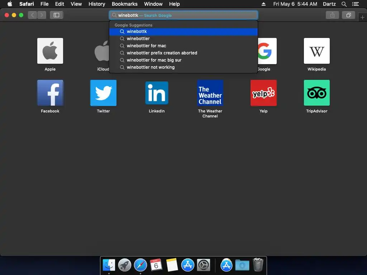Choose 'winebottler for mac' suggestion
This screenshot has width=367, height=275.
click(x=183, y=46)
